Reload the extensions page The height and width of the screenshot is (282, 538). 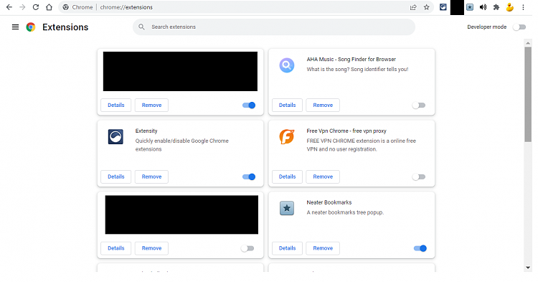(36, 7)
